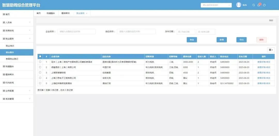
Task: Check the box for row 1 冠丰 company
Action: (40, 62)
